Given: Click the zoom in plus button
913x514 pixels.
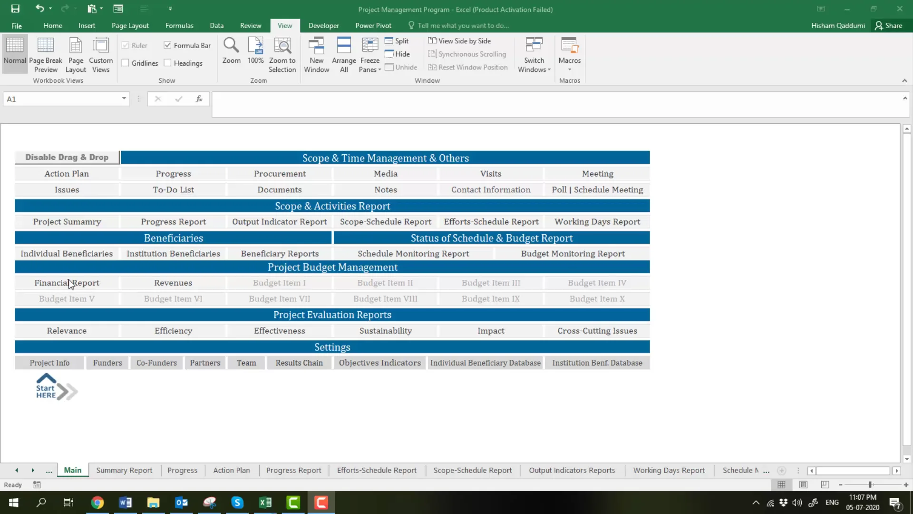Looking at the screenshot, I should 906,484.
